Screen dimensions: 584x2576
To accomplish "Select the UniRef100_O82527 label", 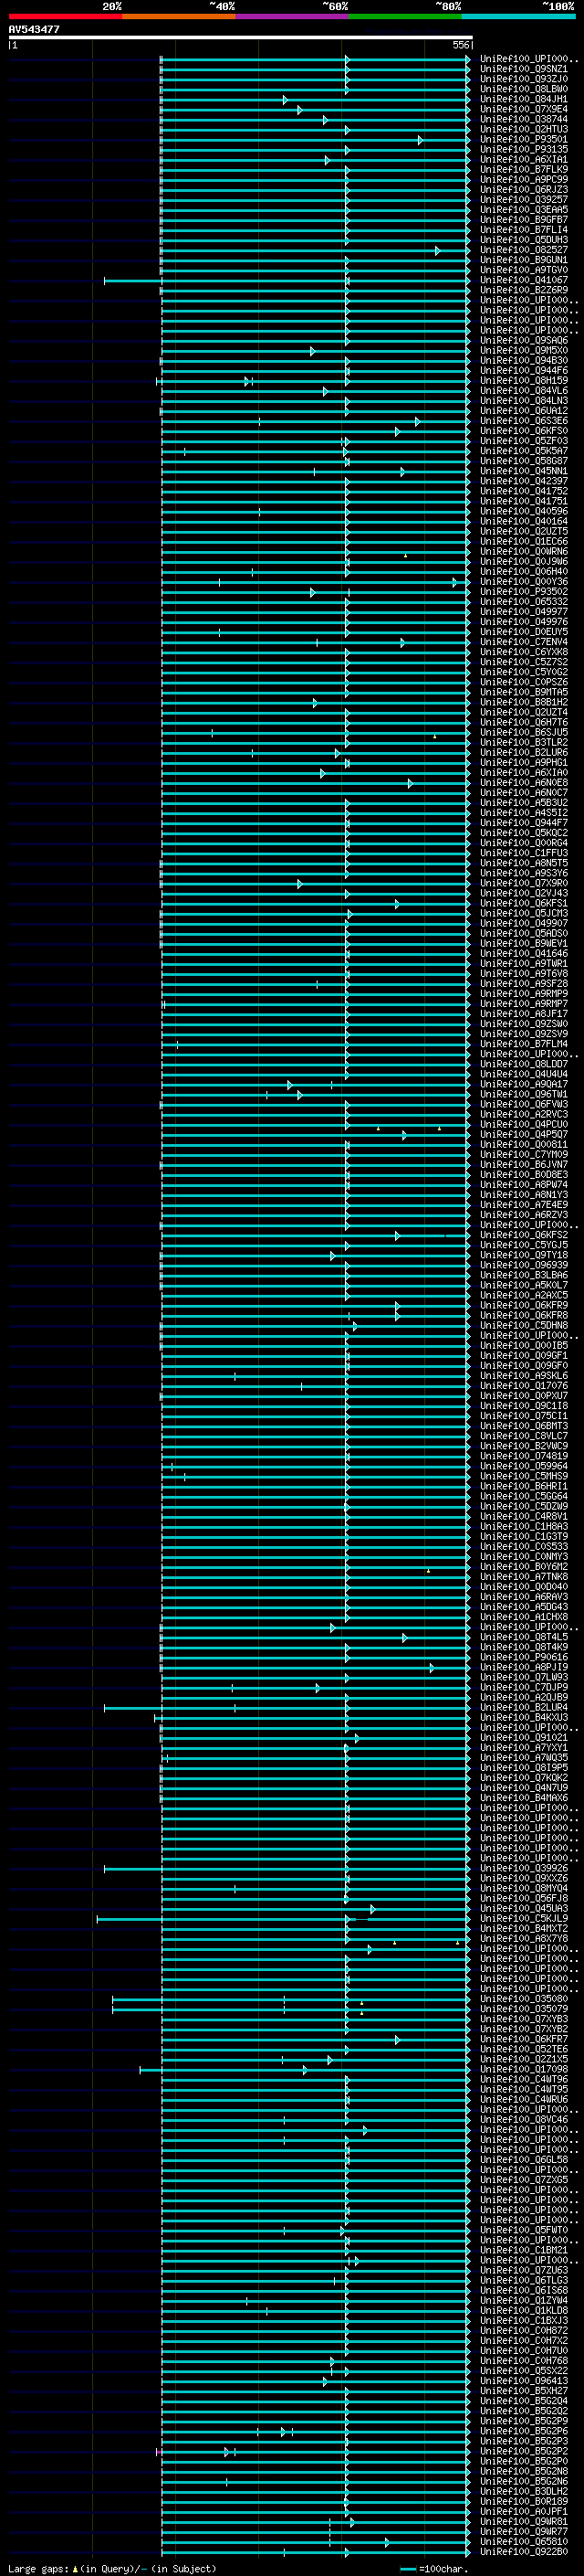I will (x=524, y=250).
